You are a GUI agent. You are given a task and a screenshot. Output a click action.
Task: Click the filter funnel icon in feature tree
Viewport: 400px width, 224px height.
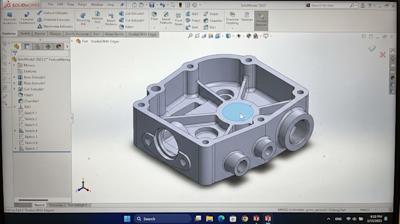15,53
